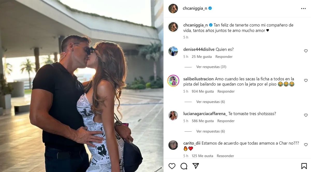Click chcaniggia_n header profile avatar

[173, 9]
